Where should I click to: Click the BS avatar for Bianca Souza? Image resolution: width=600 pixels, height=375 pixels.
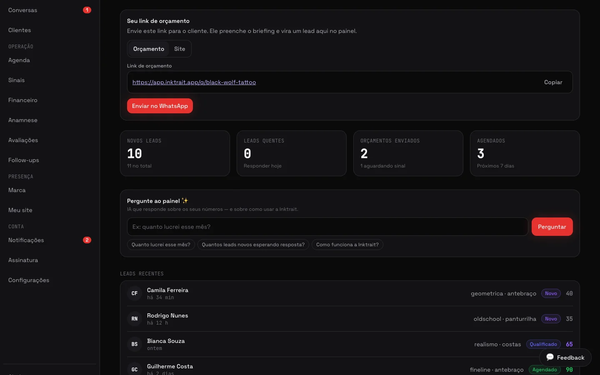click(135, 344)
